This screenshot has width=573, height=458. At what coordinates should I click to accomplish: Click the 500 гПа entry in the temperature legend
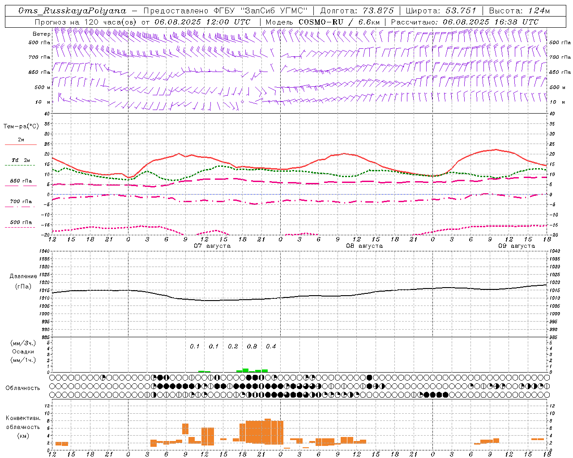click(x=21, y=222)
